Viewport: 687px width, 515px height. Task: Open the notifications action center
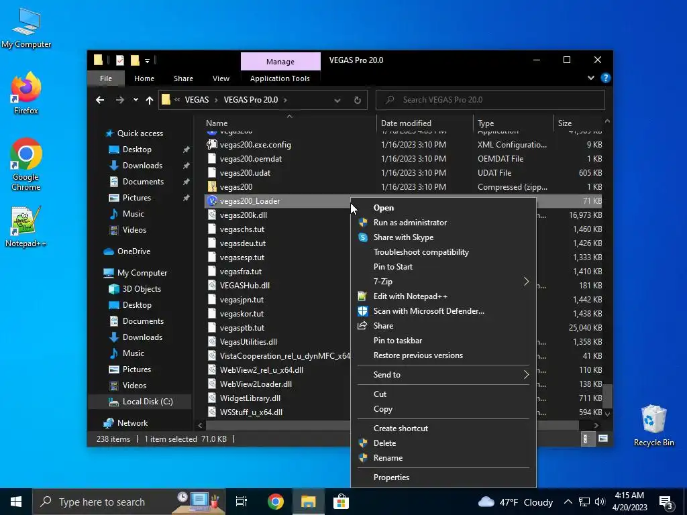pyautogui.click(x=666, y=502)
